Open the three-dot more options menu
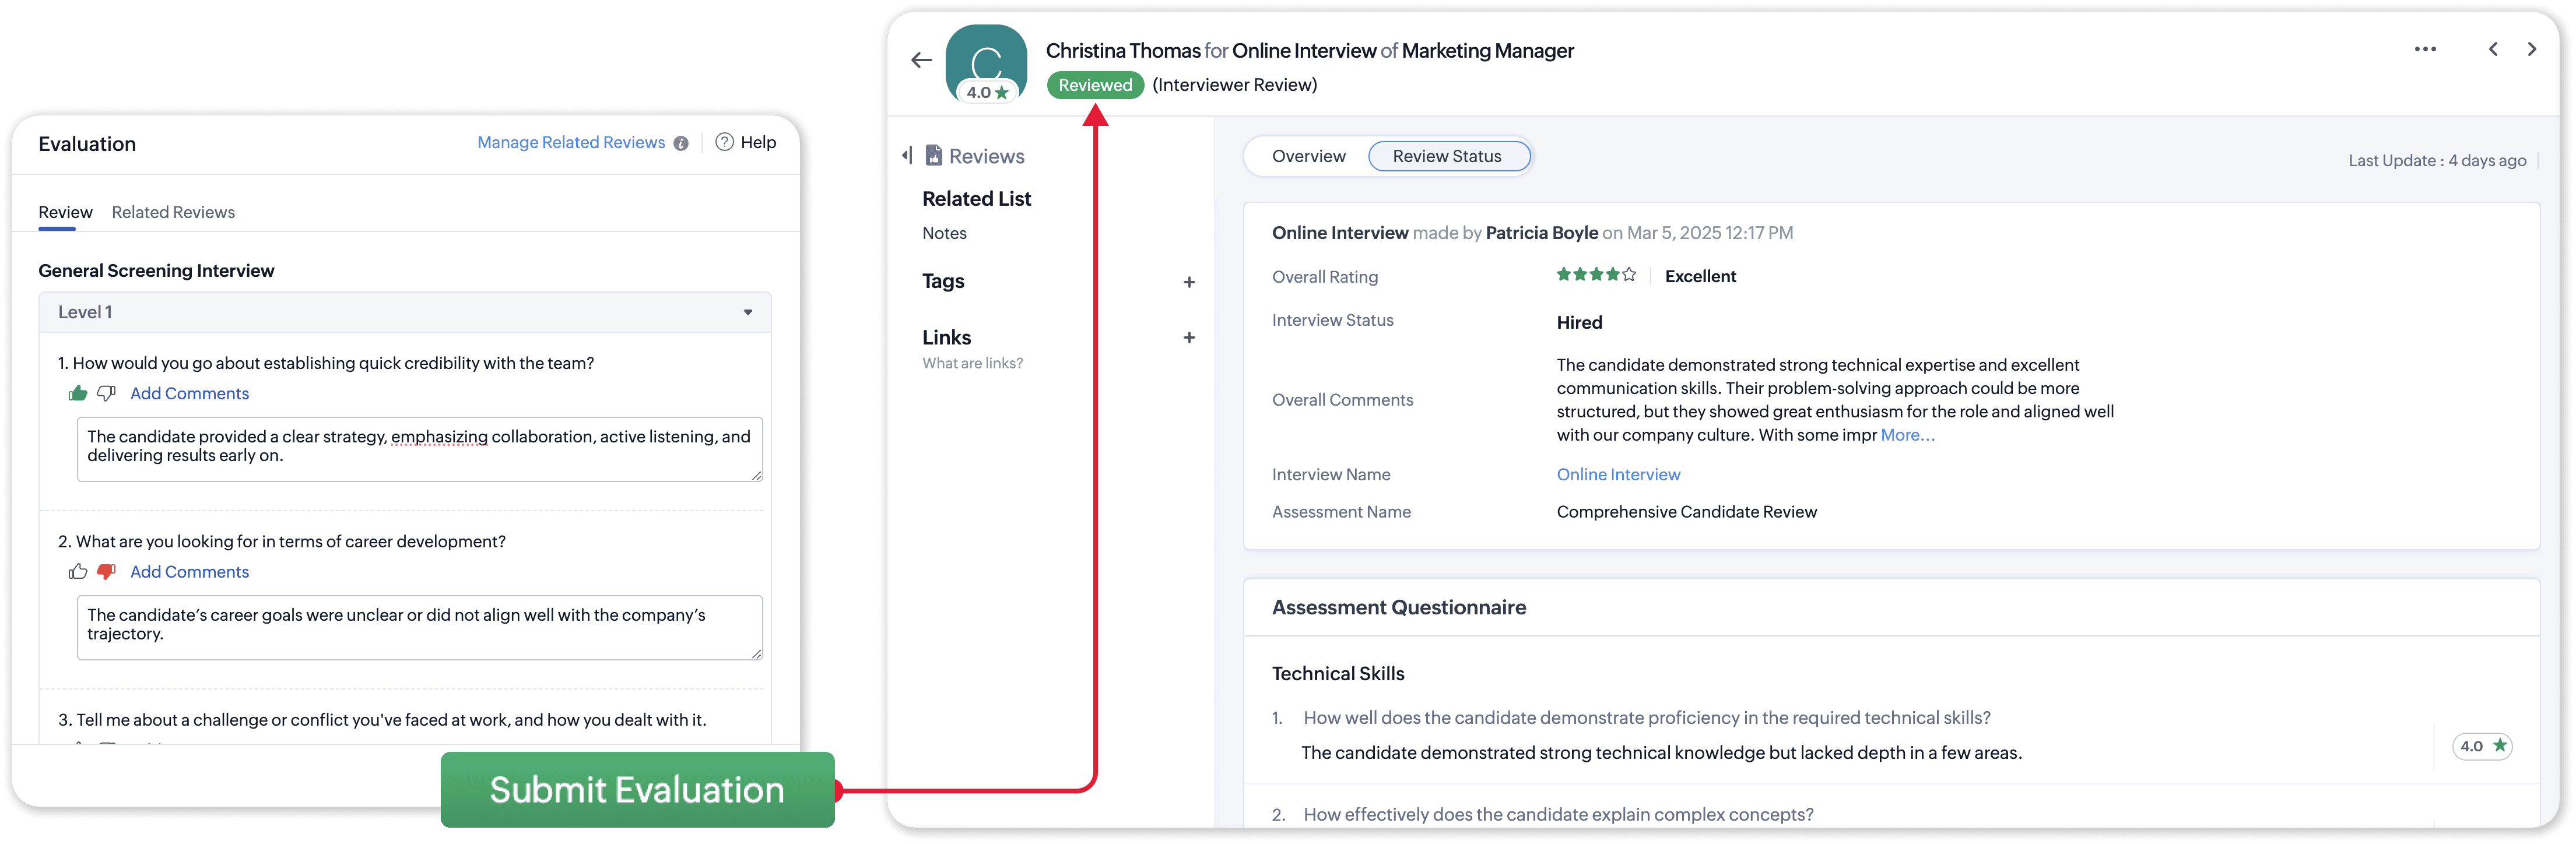The image size is (2576, 844). click(x=2425, y=49)
